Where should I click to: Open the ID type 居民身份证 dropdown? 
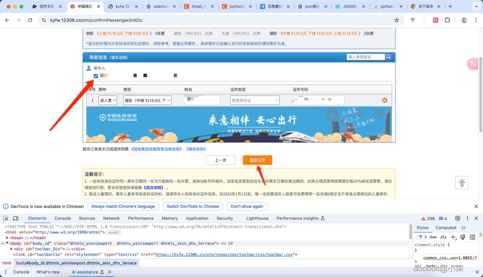(x=255, y=100)
